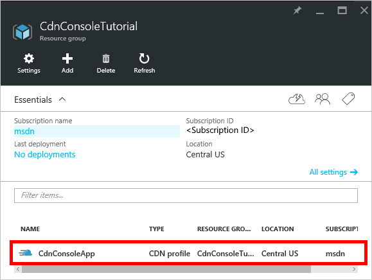Click the resource group cube icon

(22, 31)
